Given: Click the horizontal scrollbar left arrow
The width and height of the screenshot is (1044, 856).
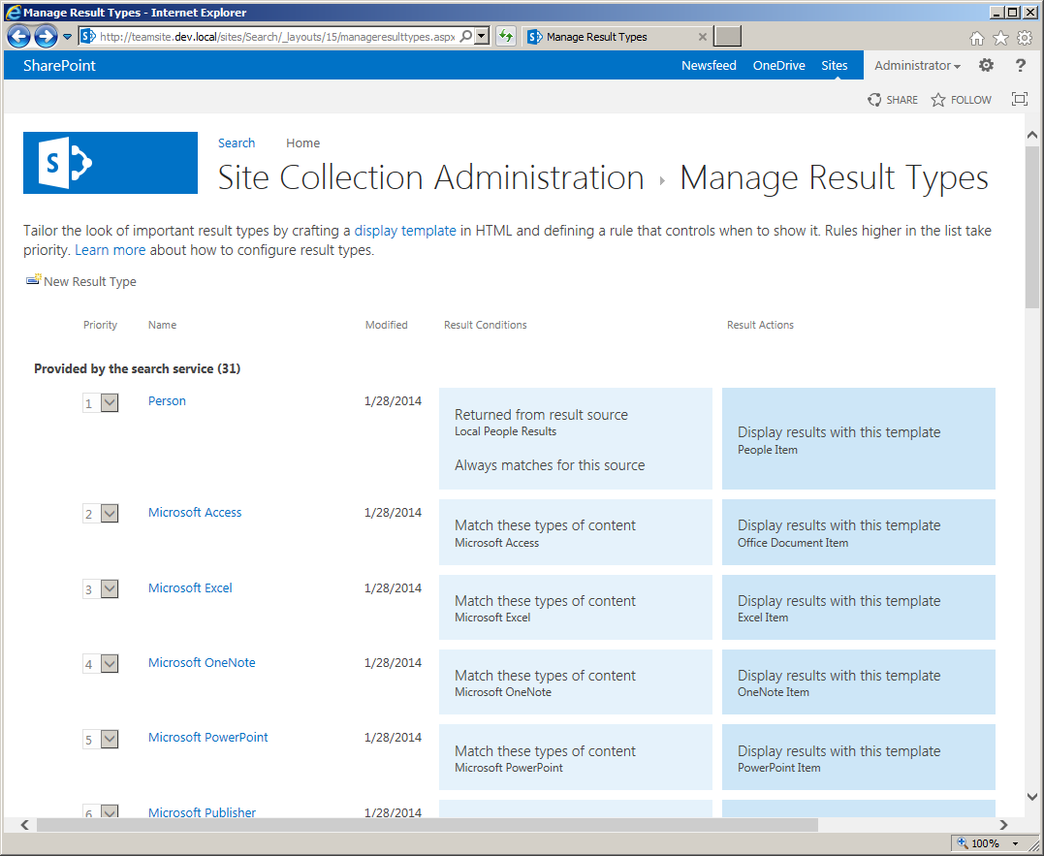Looking at the screenshot, I should (24, 825).
